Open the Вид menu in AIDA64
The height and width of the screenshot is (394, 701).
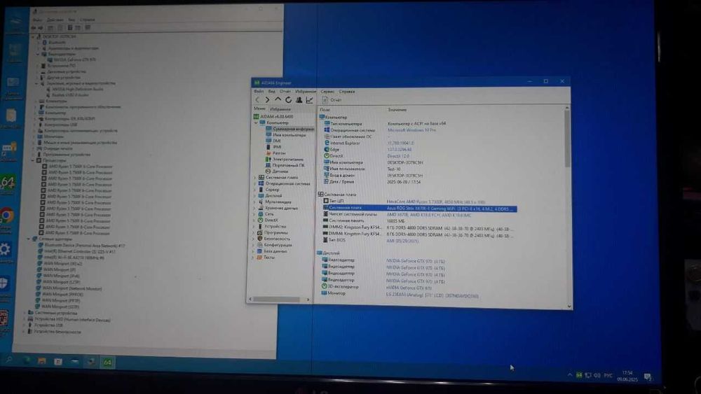pos(271,92)
